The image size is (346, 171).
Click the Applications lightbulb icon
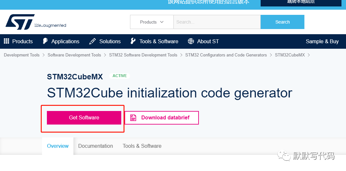(x=45, y=41)
